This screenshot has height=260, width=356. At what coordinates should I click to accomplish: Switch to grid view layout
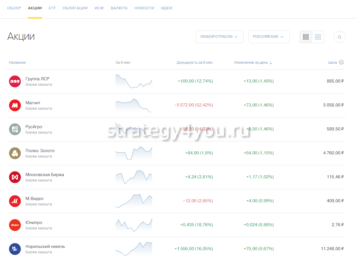[318, 37]
